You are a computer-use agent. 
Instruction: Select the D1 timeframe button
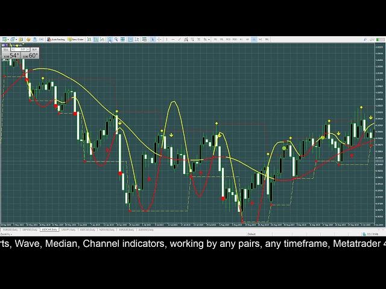tap(254, 39)
